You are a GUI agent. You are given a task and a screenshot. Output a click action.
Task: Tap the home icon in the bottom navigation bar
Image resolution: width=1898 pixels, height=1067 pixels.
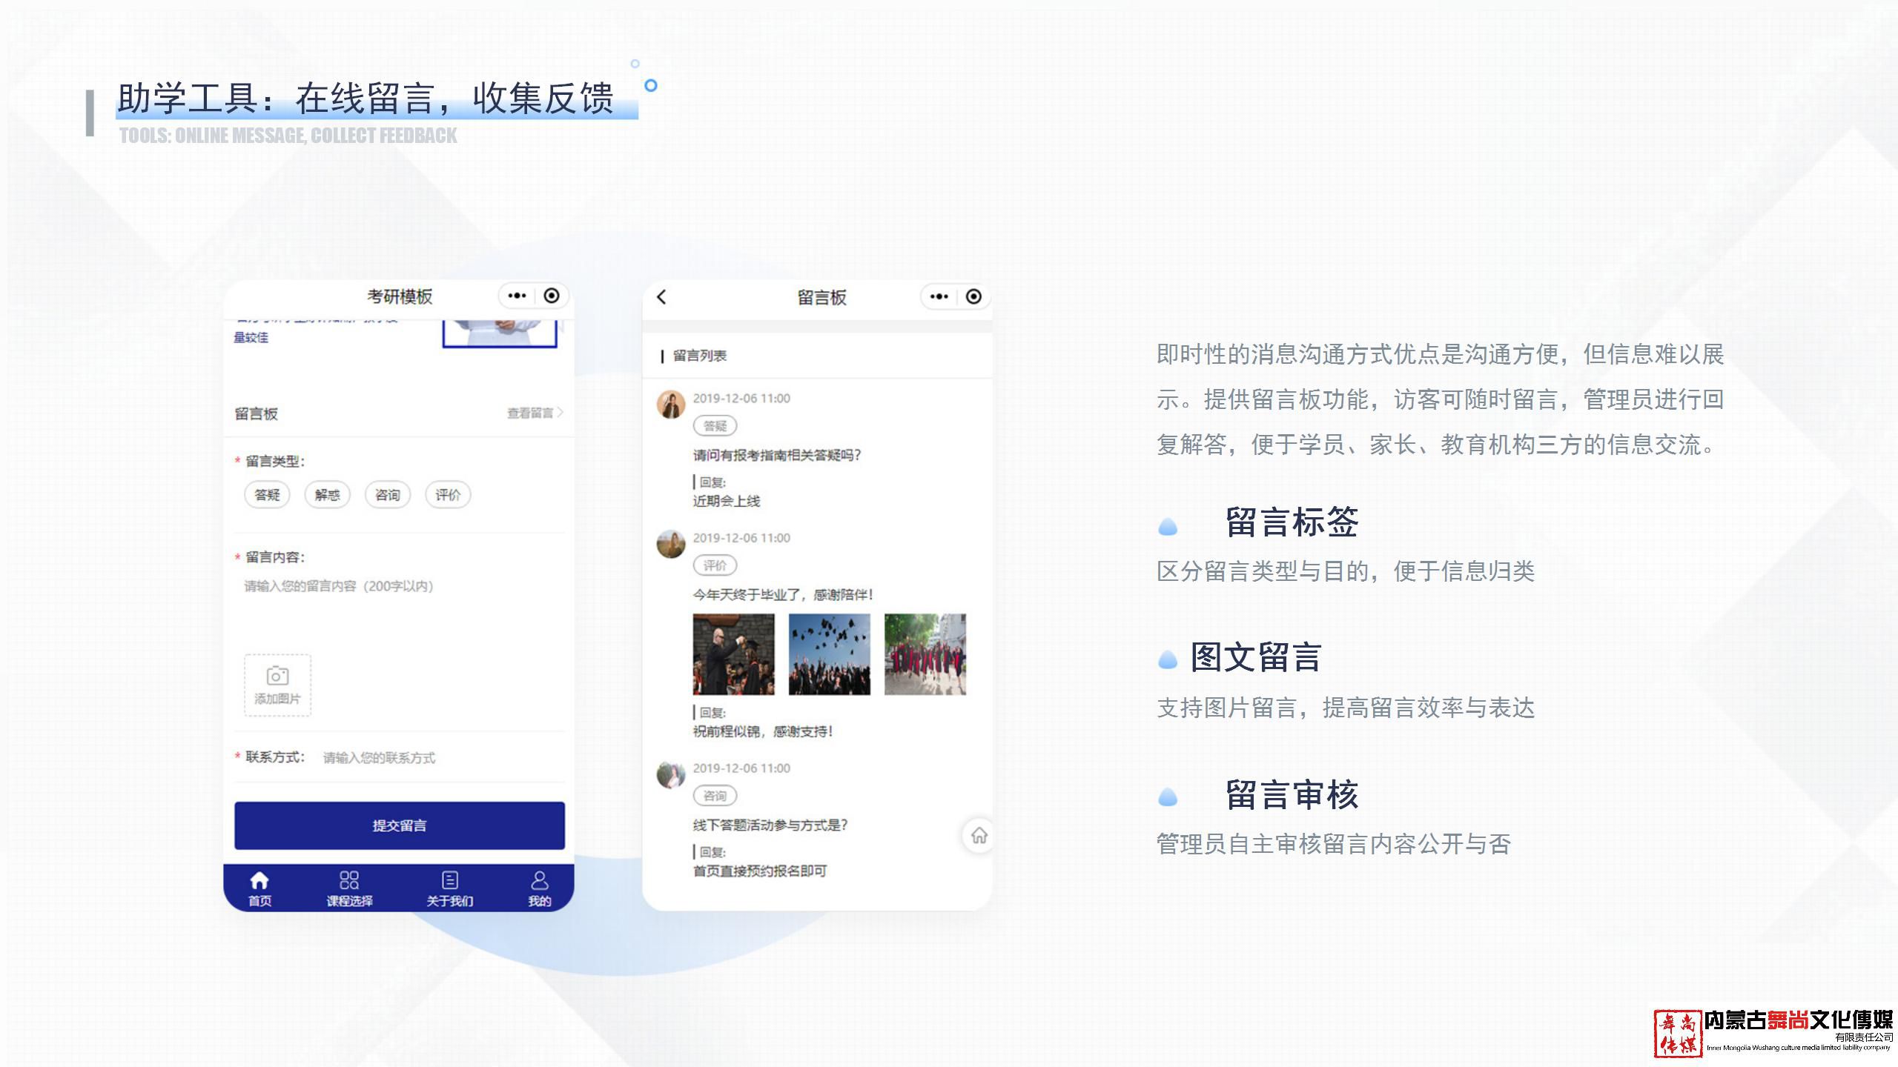[257, 881]
